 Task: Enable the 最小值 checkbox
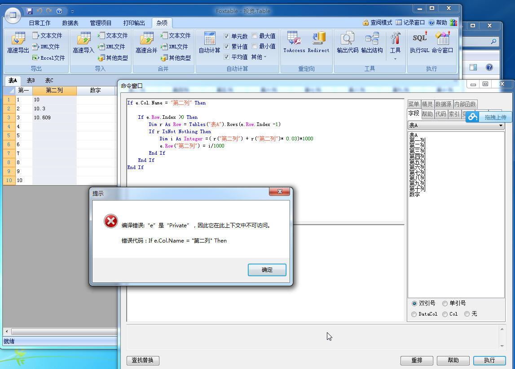click(254, 46)
